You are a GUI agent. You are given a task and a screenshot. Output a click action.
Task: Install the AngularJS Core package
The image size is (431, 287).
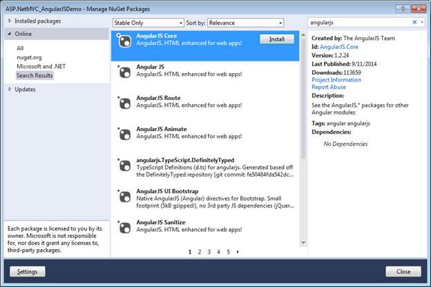277,39
